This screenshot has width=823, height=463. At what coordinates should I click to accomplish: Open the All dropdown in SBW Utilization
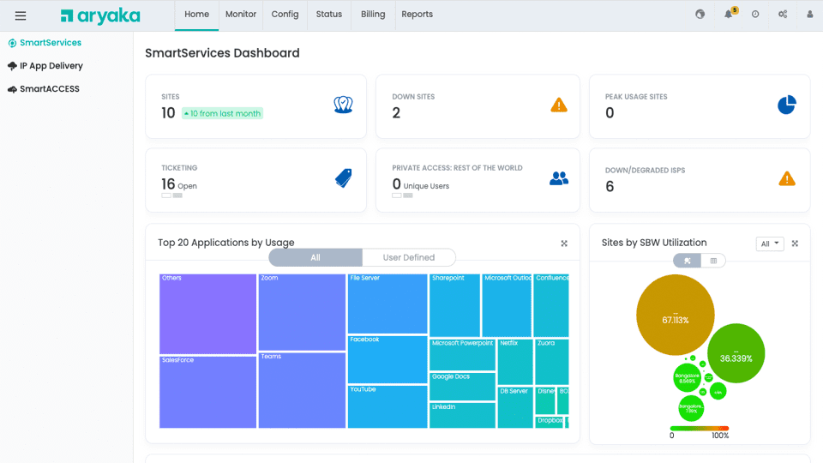click(x=770, y=244)
